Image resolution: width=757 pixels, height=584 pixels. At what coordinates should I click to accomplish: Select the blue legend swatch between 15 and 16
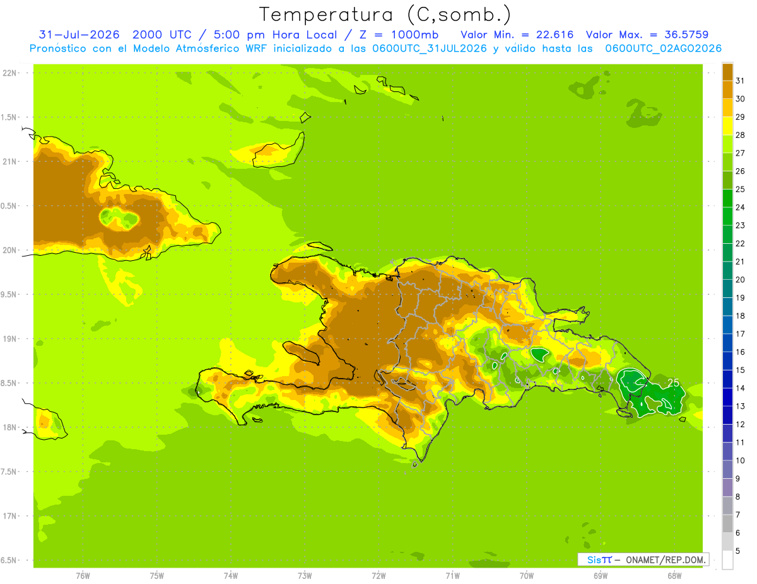click(727, 361)
